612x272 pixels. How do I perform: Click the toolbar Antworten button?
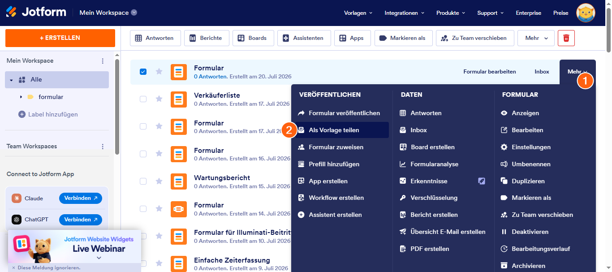pyautogui.click(x=155, y=38)
